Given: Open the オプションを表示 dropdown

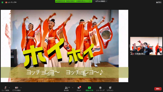Looking at the screenshot, I should tap(101, 1).
